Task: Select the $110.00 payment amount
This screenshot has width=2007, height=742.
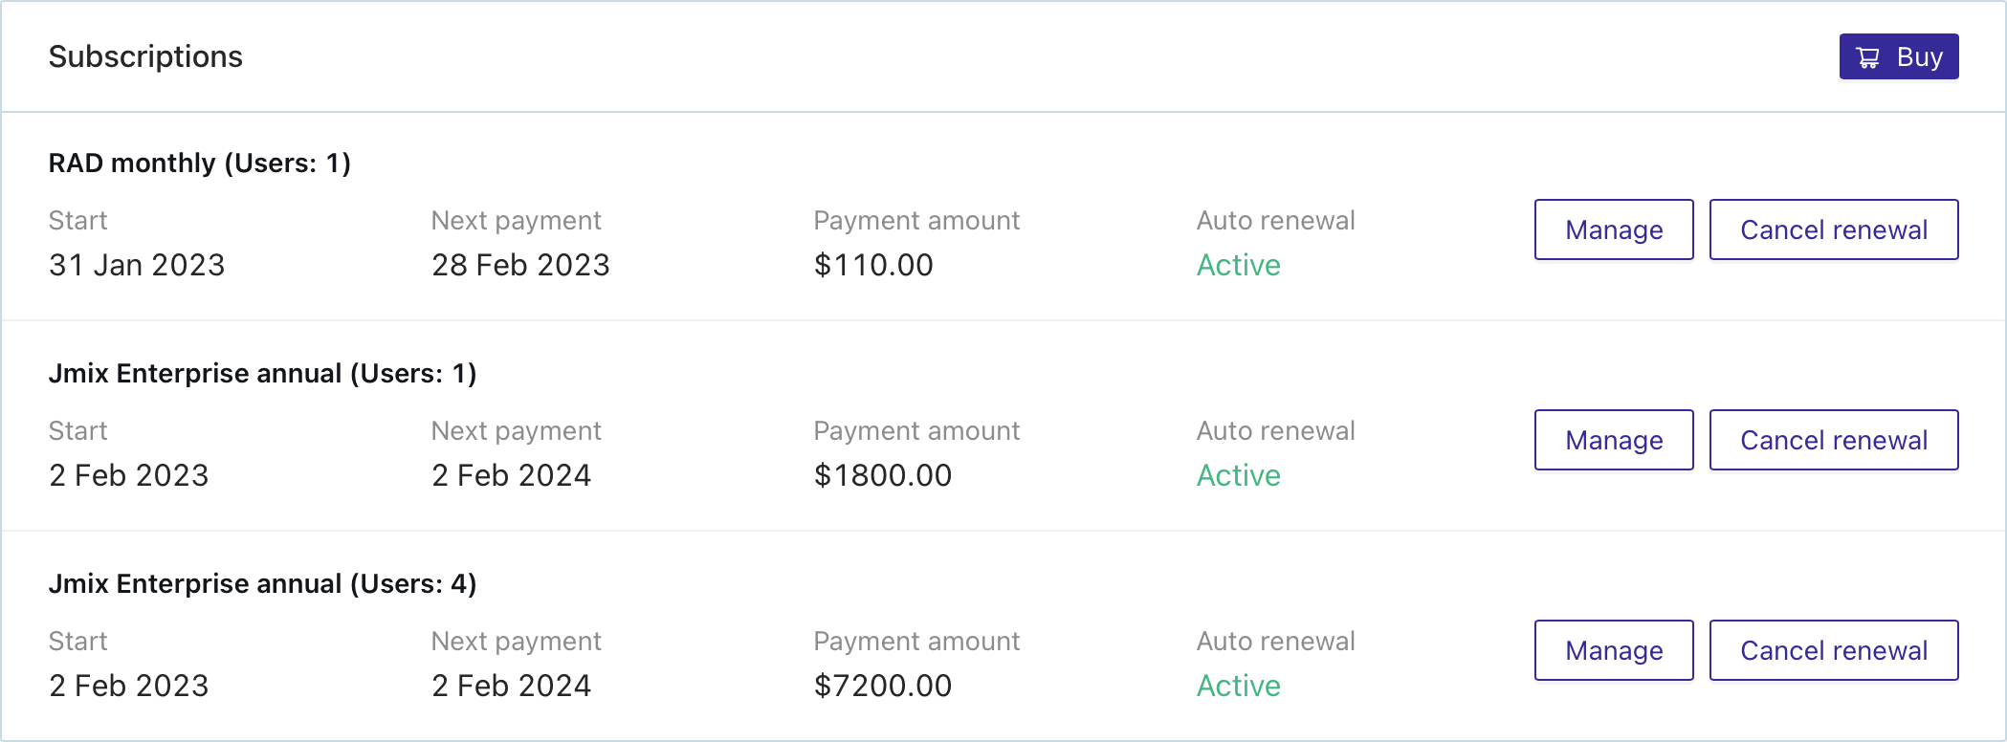Action: (x=873, y=265)
